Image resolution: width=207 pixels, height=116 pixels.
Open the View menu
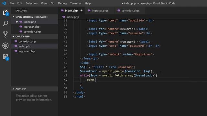(x=44, y=3)
